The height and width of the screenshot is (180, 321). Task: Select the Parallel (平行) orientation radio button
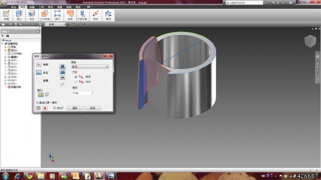coord(76,82)
